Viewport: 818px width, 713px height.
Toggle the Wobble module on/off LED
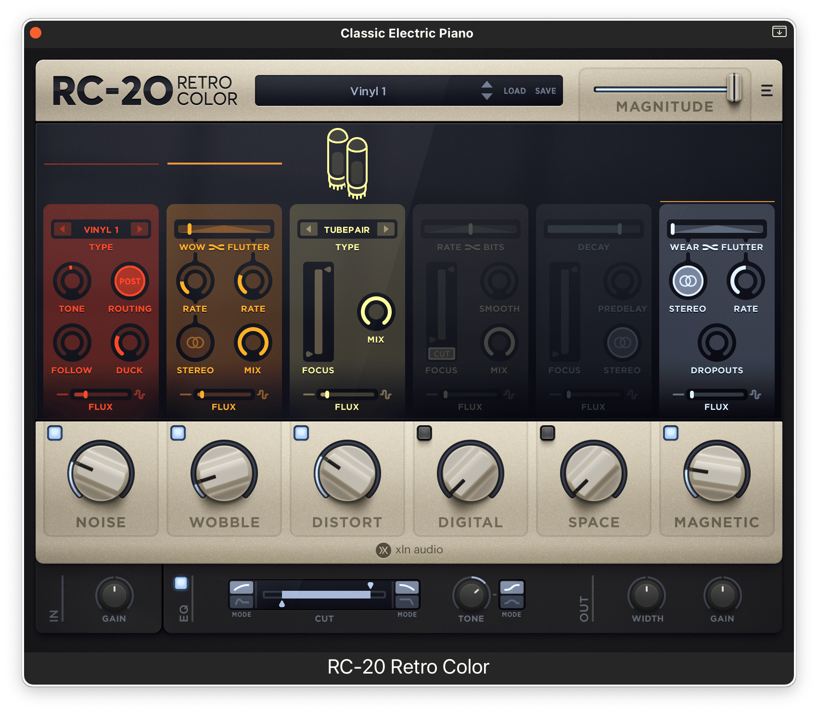(178, 433)
